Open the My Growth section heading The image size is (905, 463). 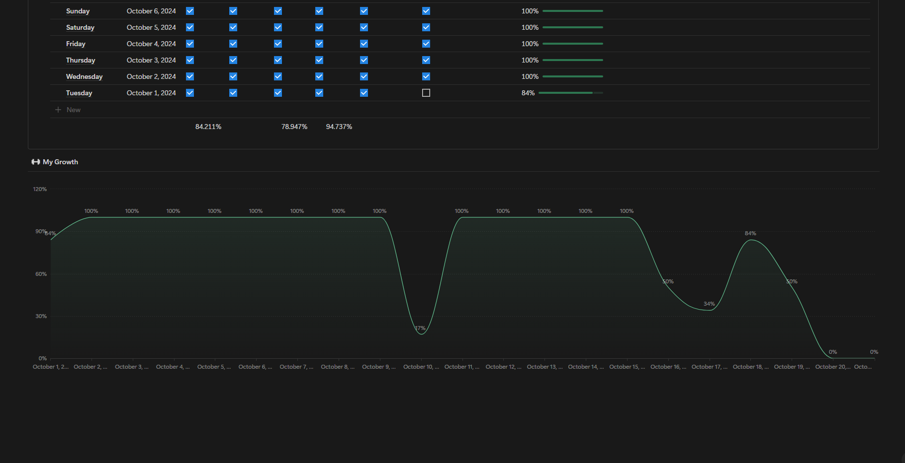(x=60, y=162)
